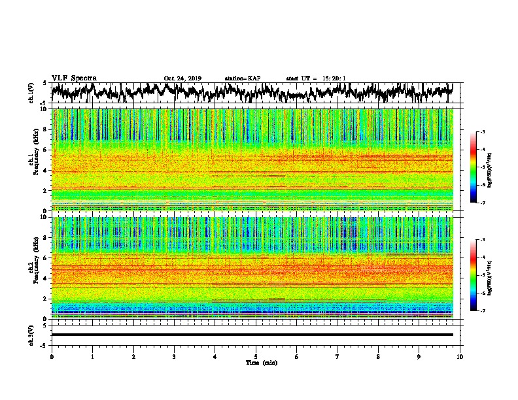
Task: Click the ch.1 spectrogram color scale bar
Action: tap(473, 167)
